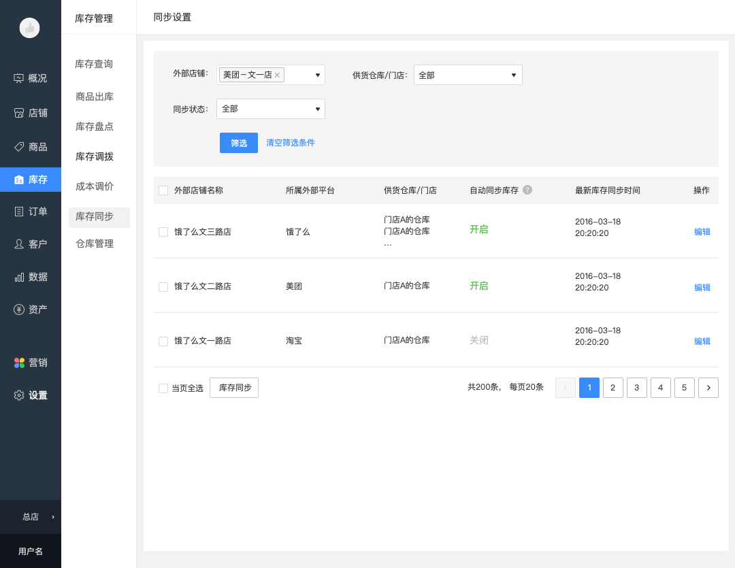Screen dimensions: 735x568
Task: Click the 数据 bar chart icon
Action: (19, 277)
